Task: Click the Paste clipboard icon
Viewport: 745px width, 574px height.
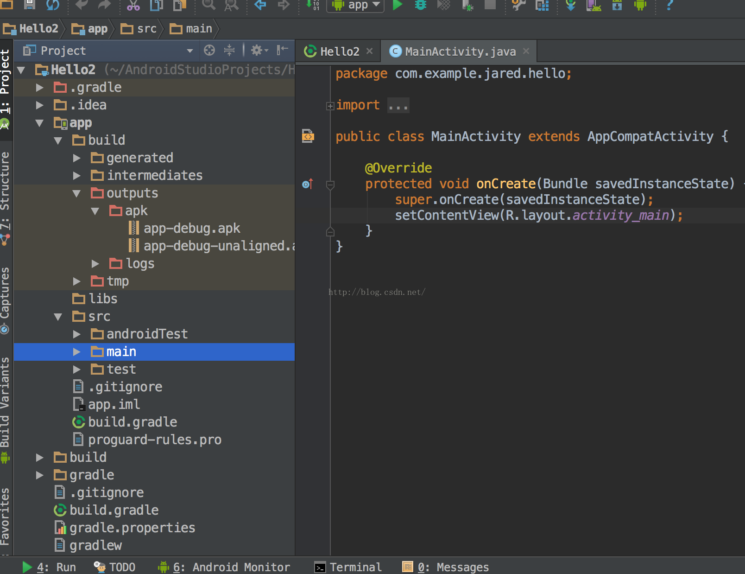Action: pyautogui.click(x=179, y=5)
